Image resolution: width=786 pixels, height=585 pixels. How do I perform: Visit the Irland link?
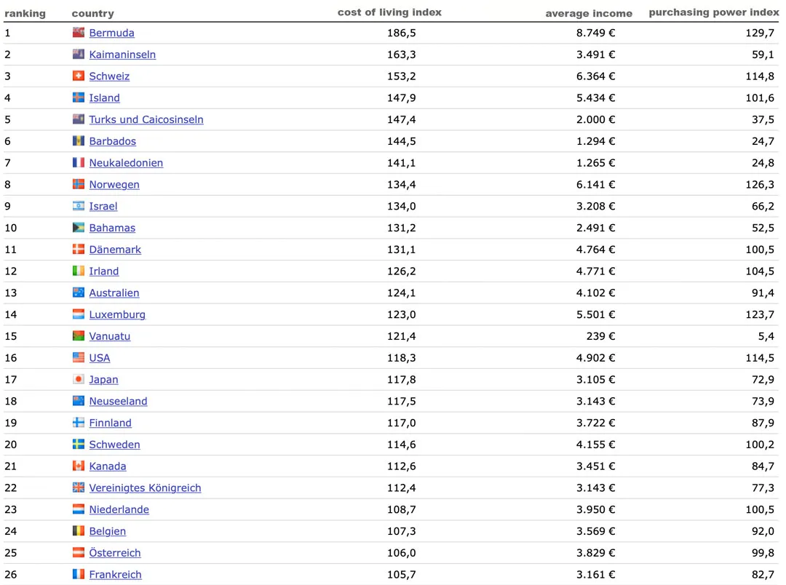coord(104,271)
